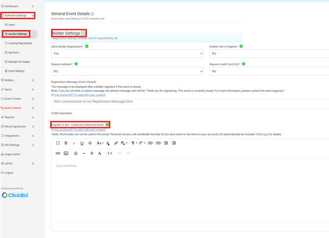Insert a link using the editor toolbar

(x=58, y=154)
